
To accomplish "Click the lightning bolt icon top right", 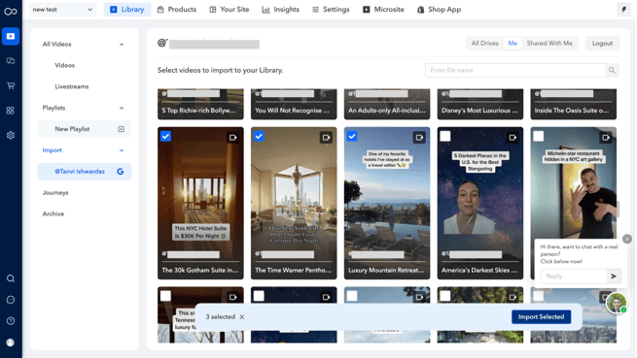I will click(624, 10).
